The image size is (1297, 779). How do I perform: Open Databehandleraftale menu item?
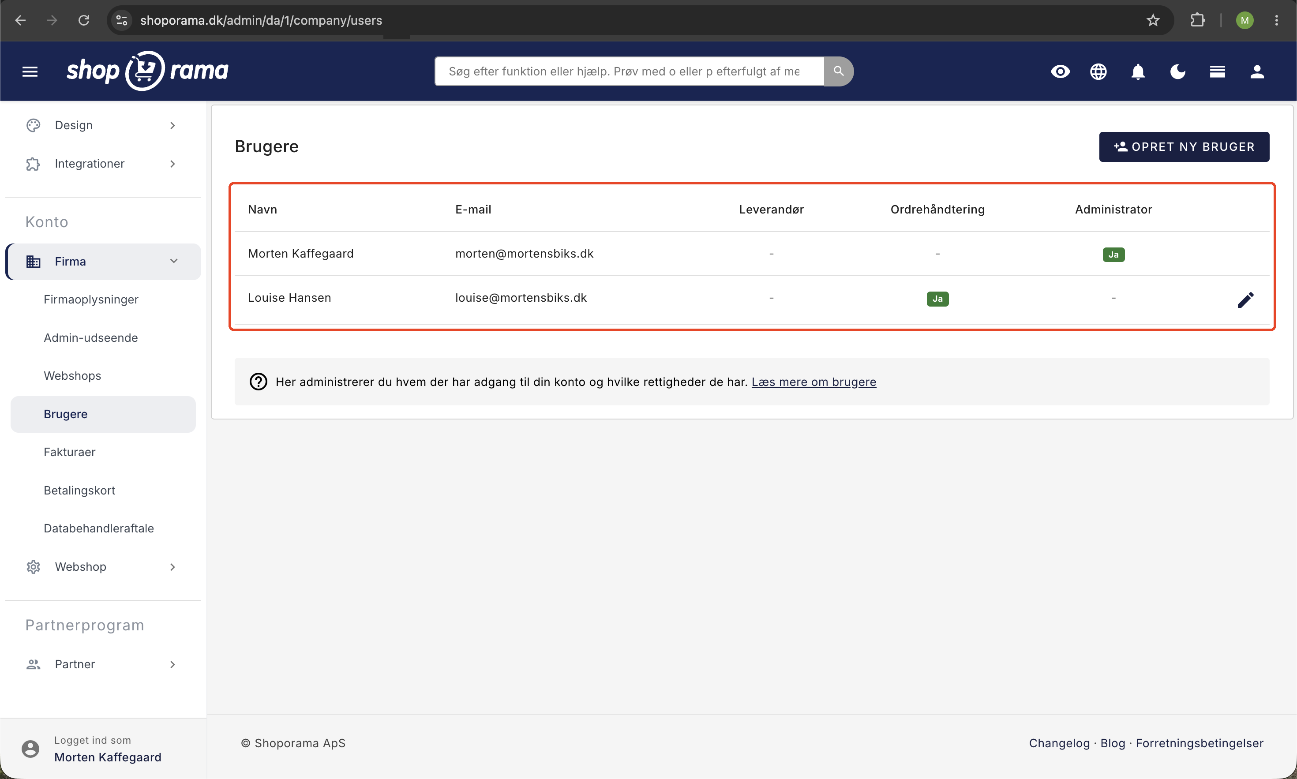click(99, 528)
